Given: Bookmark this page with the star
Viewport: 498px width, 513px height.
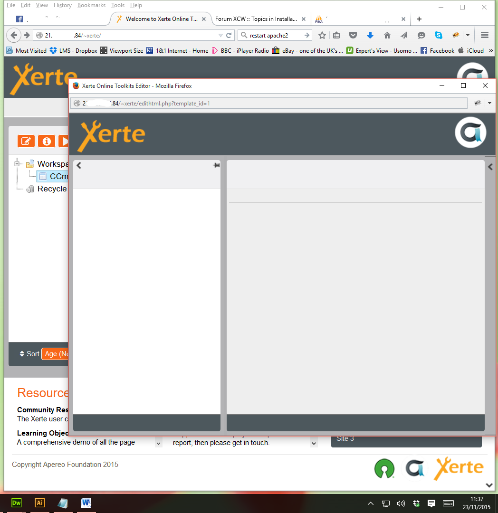Looking at the screenshot, I should (x=322, y=35).
